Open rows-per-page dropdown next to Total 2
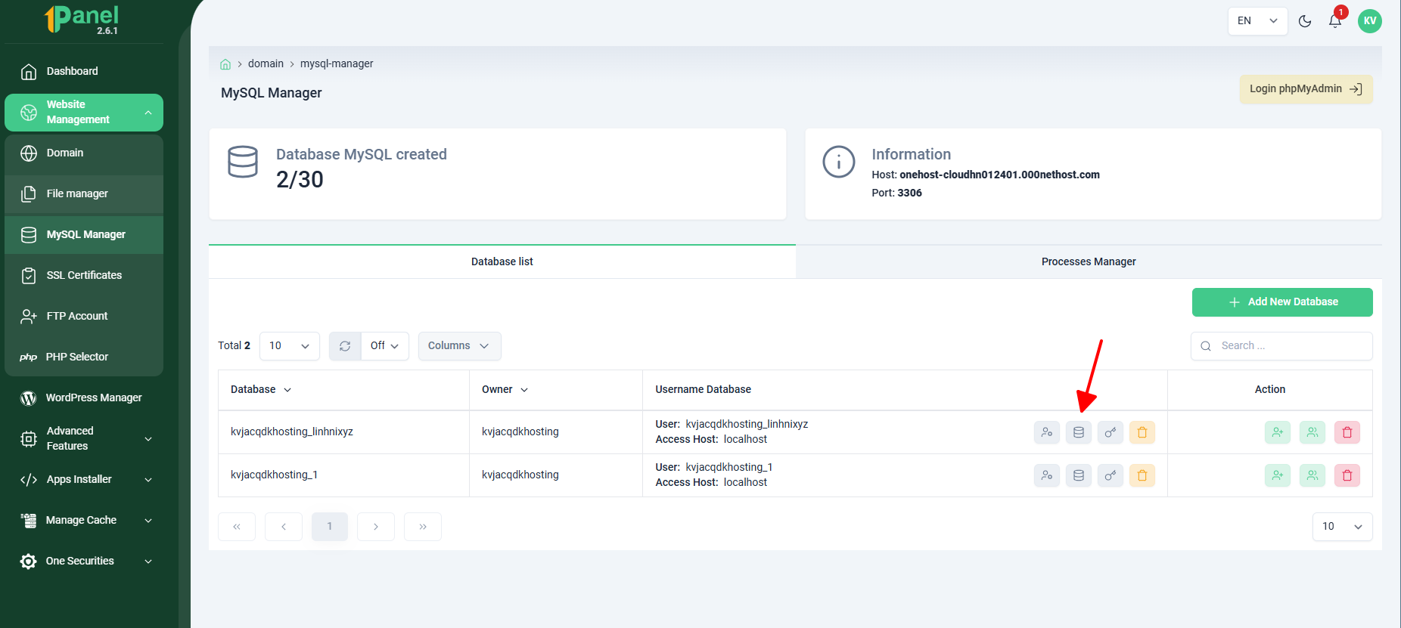The image size is (1401, 628). tap(290, 346)
